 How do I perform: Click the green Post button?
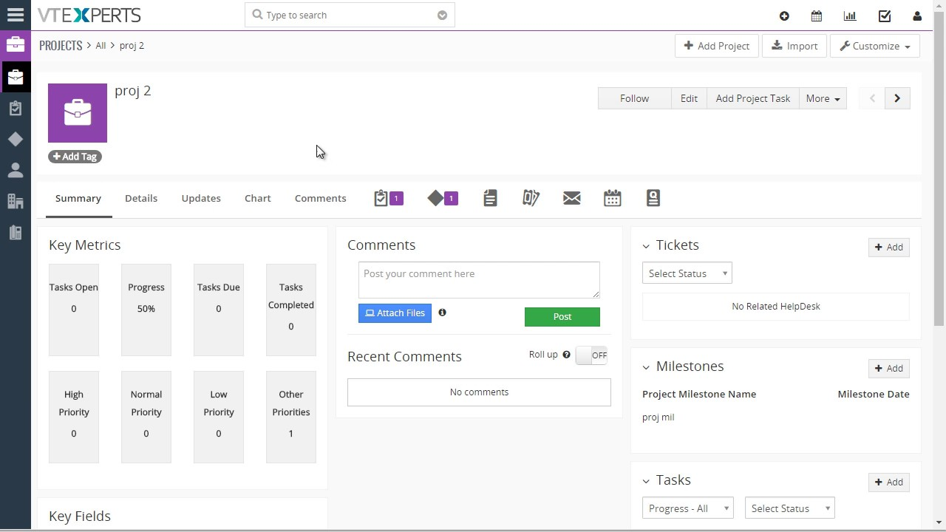[562, 316]
